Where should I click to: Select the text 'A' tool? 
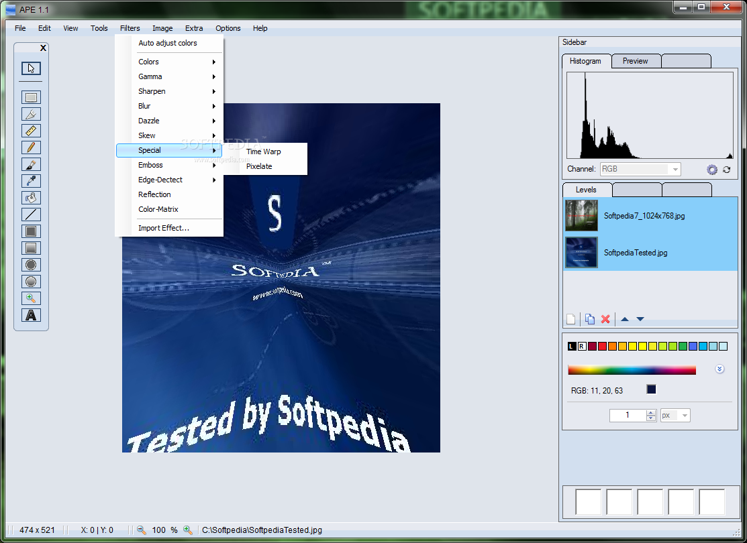click(31, 315)
